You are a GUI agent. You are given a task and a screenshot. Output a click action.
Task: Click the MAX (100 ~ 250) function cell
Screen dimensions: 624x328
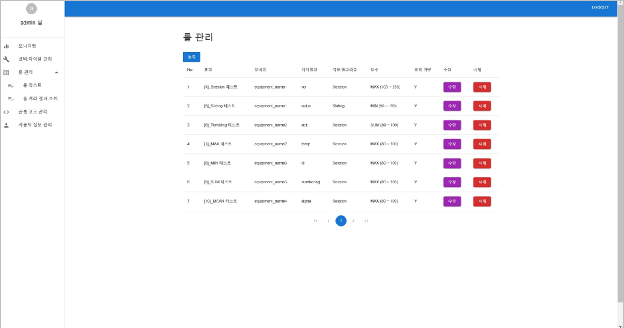coord(385,87)
